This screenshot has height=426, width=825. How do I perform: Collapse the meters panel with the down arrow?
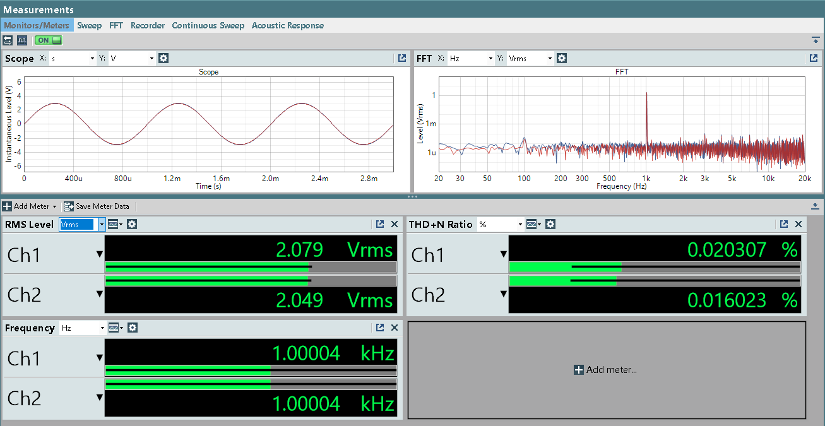pos(815,206)
